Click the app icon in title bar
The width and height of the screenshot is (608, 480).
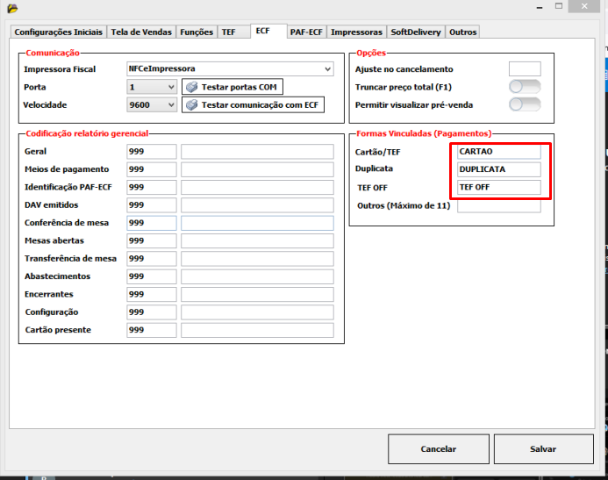click(11, 10)
